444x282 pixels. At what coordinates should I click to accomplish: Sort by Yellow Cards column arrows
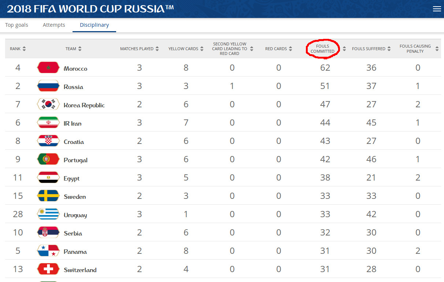pyautogui.click(x=202, y=49)
